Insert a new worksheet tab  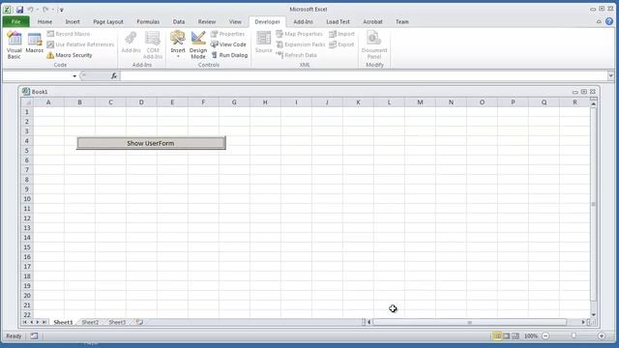(x=139, y=322)
